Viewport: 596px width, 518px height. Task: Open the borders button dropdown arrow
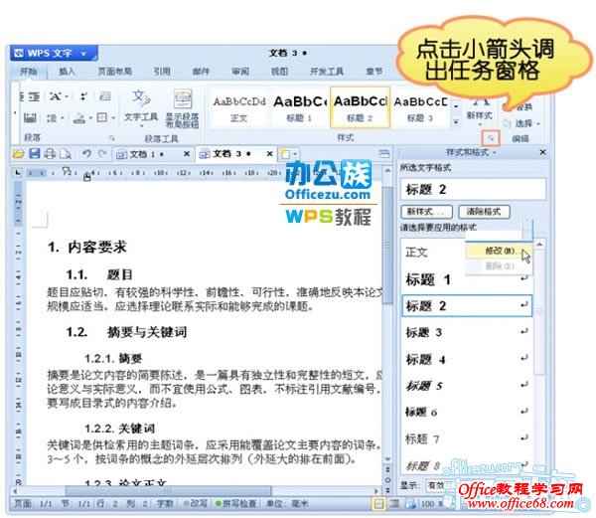[113, 118]
